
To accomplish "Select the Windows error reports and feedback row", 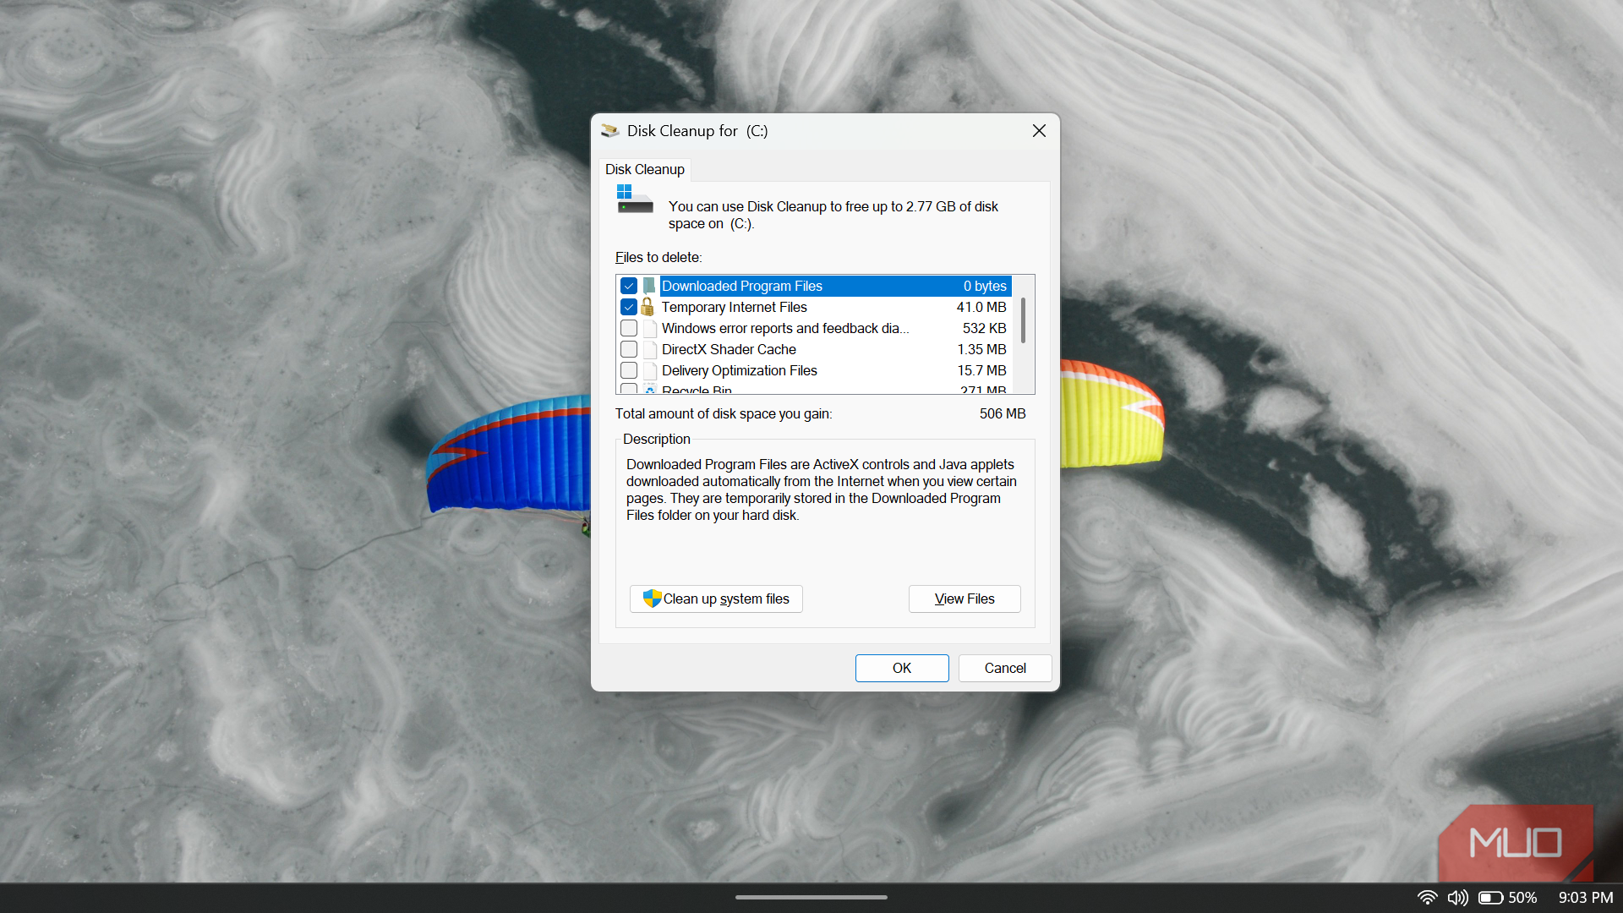I will [x=785, y=328].
